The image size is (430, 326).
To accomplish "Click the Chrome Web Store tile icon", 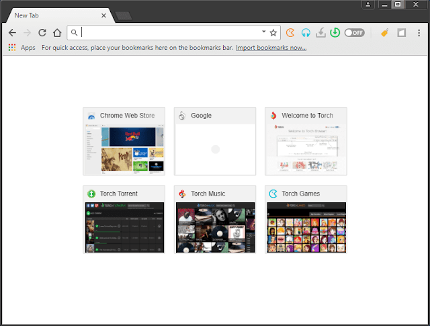I will point(91,116).
